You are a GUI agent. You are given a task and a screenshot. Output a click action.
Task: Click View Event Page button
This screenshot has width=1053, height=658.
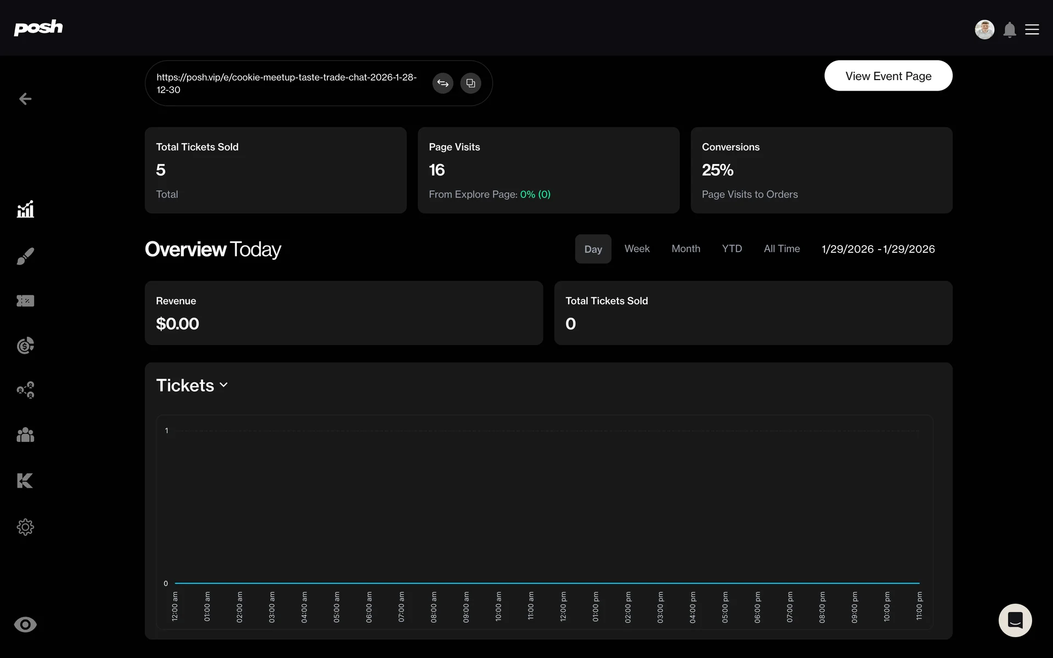click(x=888, y=76)
